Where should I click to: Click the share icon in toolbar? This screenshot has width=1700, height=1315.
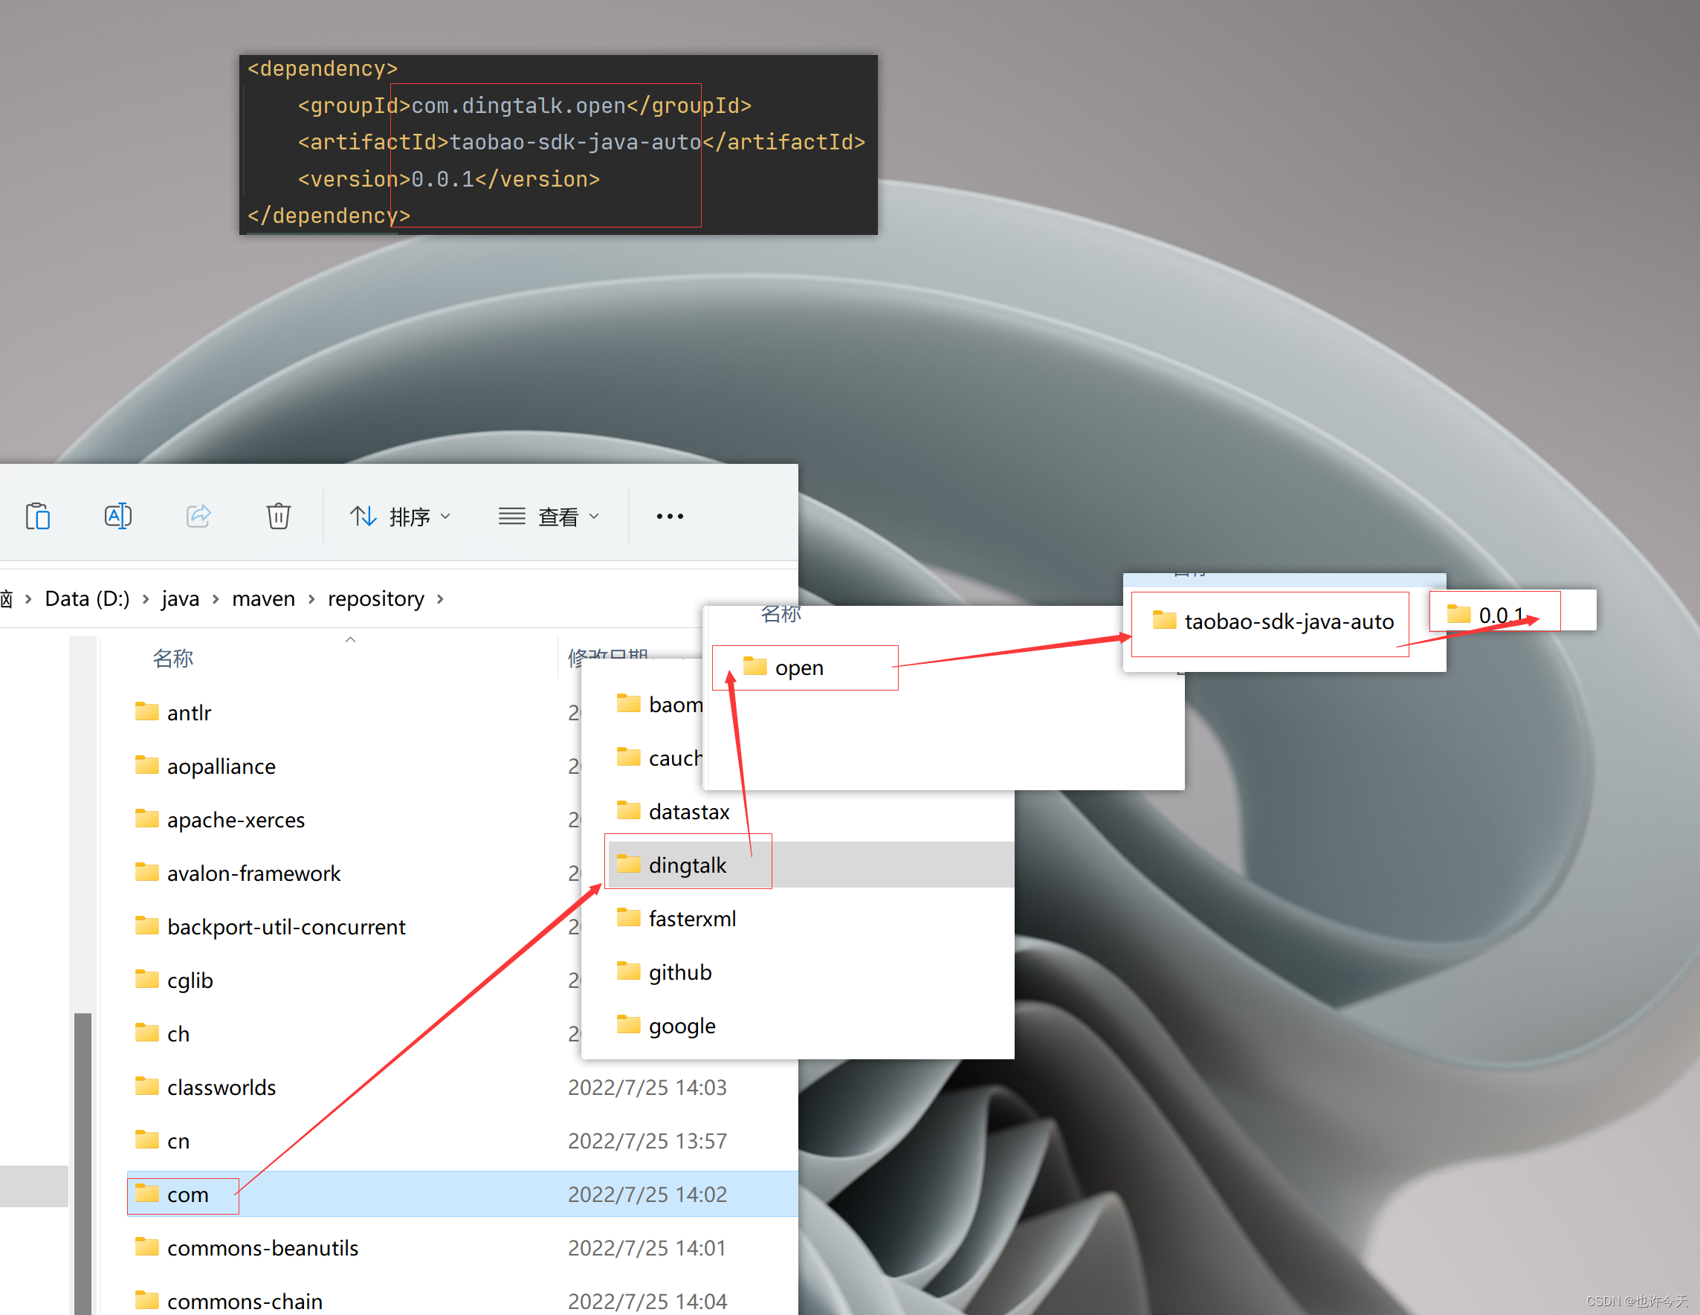[198, 516]
